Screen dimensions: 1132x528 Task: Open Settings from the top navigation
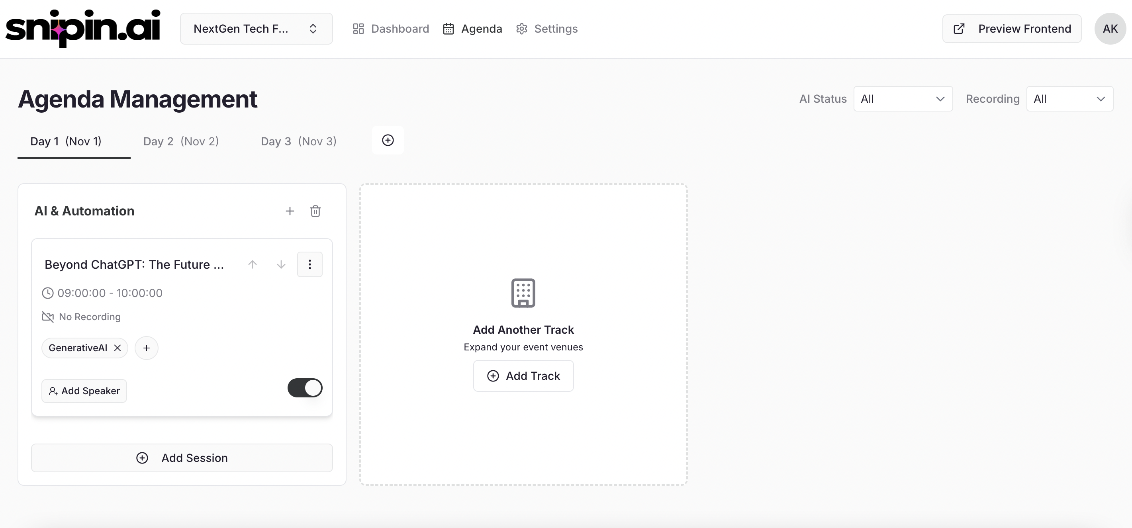tap(546, 29)
